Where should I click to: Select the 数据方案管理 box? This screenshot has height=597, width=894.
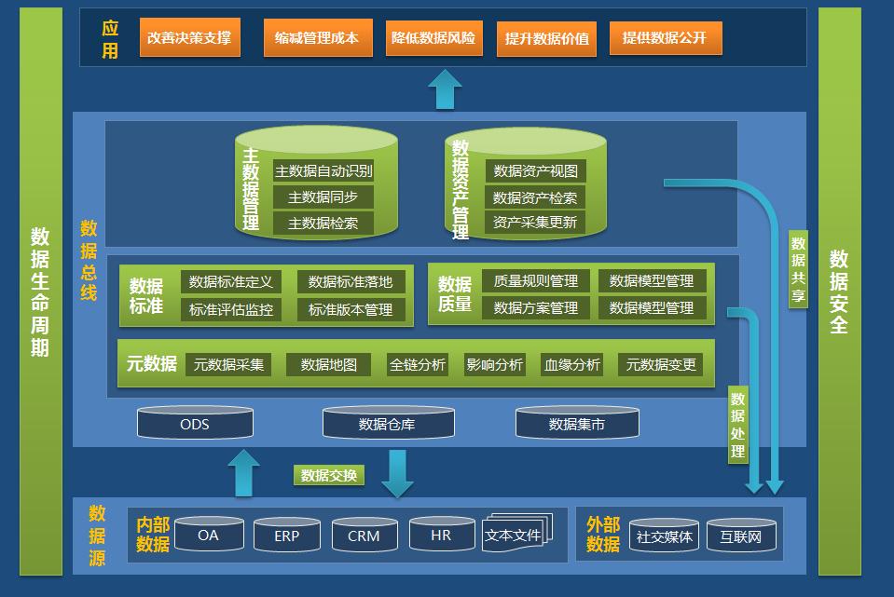[x=536, y=307]
